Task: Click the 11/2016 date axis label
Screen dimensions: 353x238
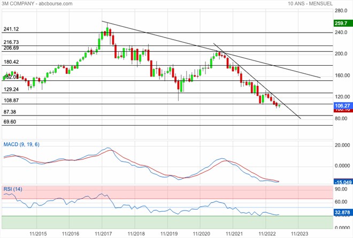Action: point(71,234)
